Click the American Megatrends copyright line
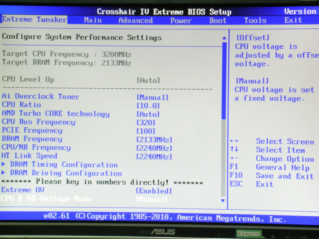The height and width of the screenshot is (239, 319). click(x=165, y=217)
